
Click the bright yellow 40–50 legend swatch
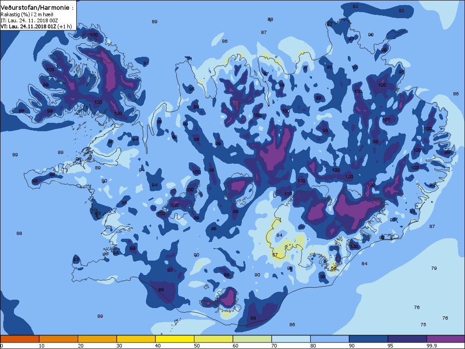tap(175, 339)
